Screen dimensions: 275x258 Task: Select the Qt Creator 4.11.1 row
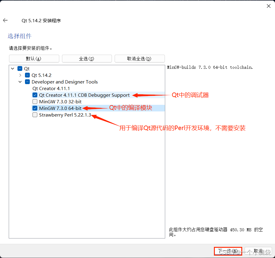point(51,89)
